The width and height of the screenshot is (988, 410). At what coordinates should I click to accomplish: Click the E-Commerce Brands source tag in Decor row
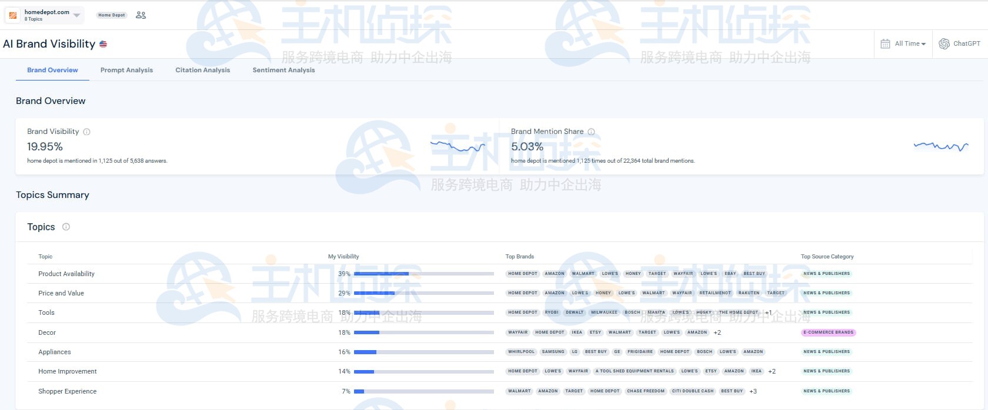coord(828,332)
